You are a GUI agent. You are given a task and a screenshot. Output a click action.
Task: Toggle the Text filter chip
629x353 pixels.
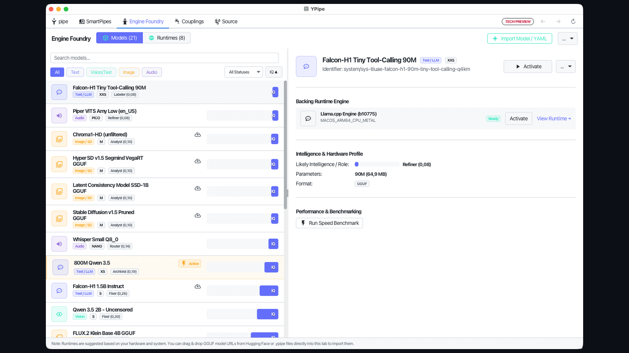coord(75,72)
